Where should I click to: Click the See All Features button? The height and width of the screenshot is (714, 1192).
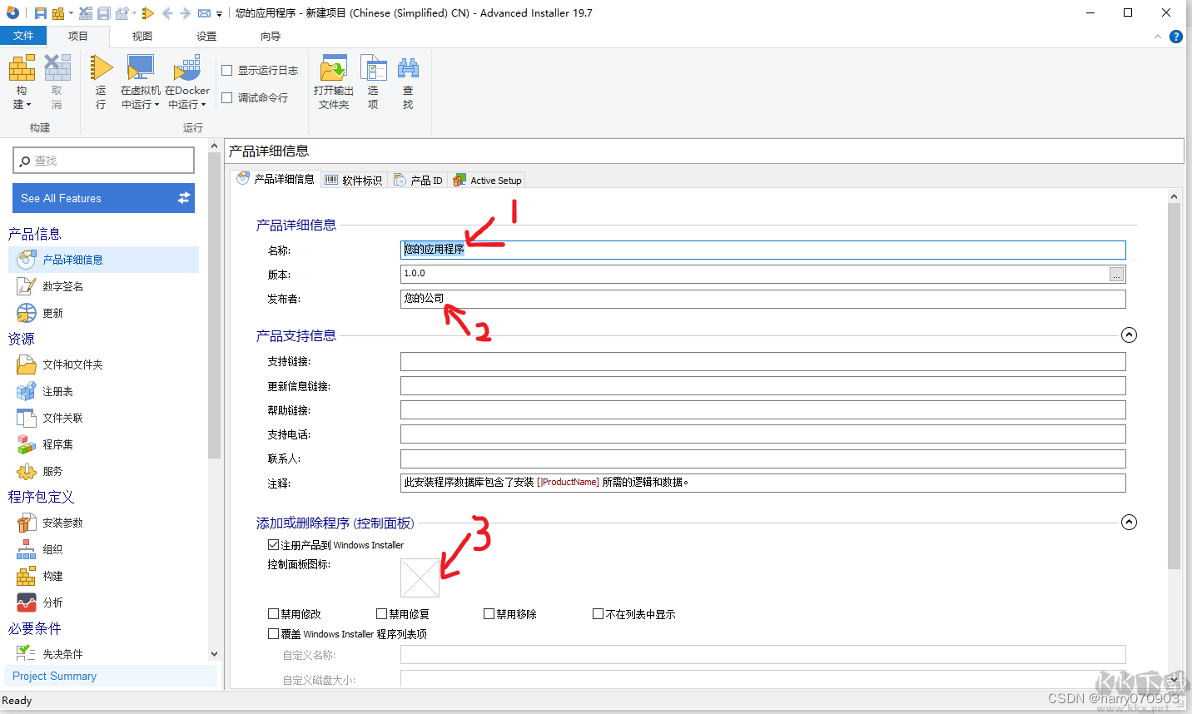pos(103,198)
